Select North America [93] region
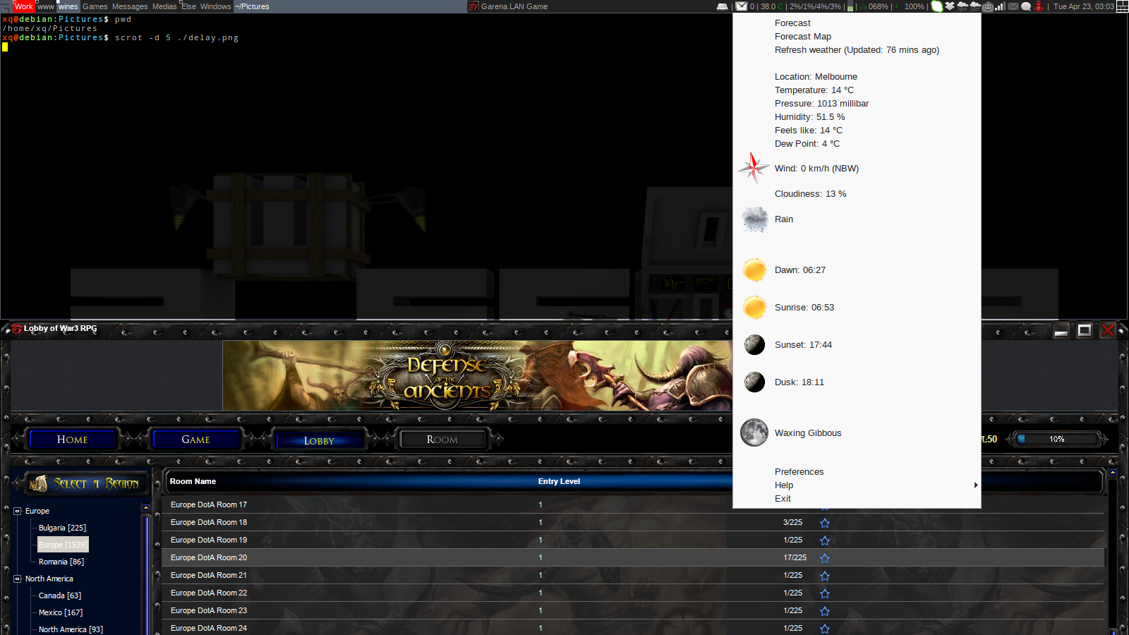 (x=71, y=629)
